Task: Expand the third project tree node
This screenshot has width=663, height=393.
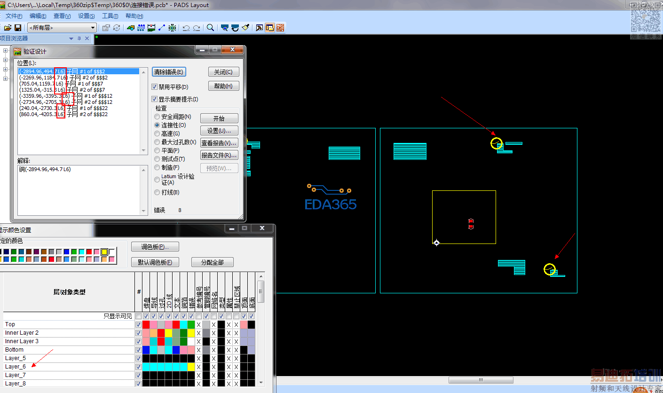Action: [x=6, y=70]
